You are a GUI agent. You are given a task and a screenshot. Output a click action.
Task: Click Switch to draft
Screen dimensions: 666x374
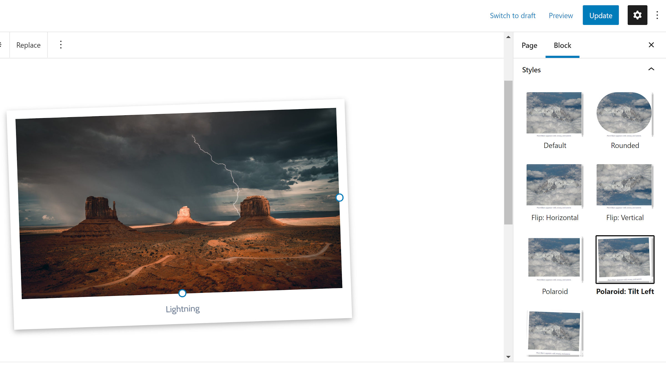[513, 16]
